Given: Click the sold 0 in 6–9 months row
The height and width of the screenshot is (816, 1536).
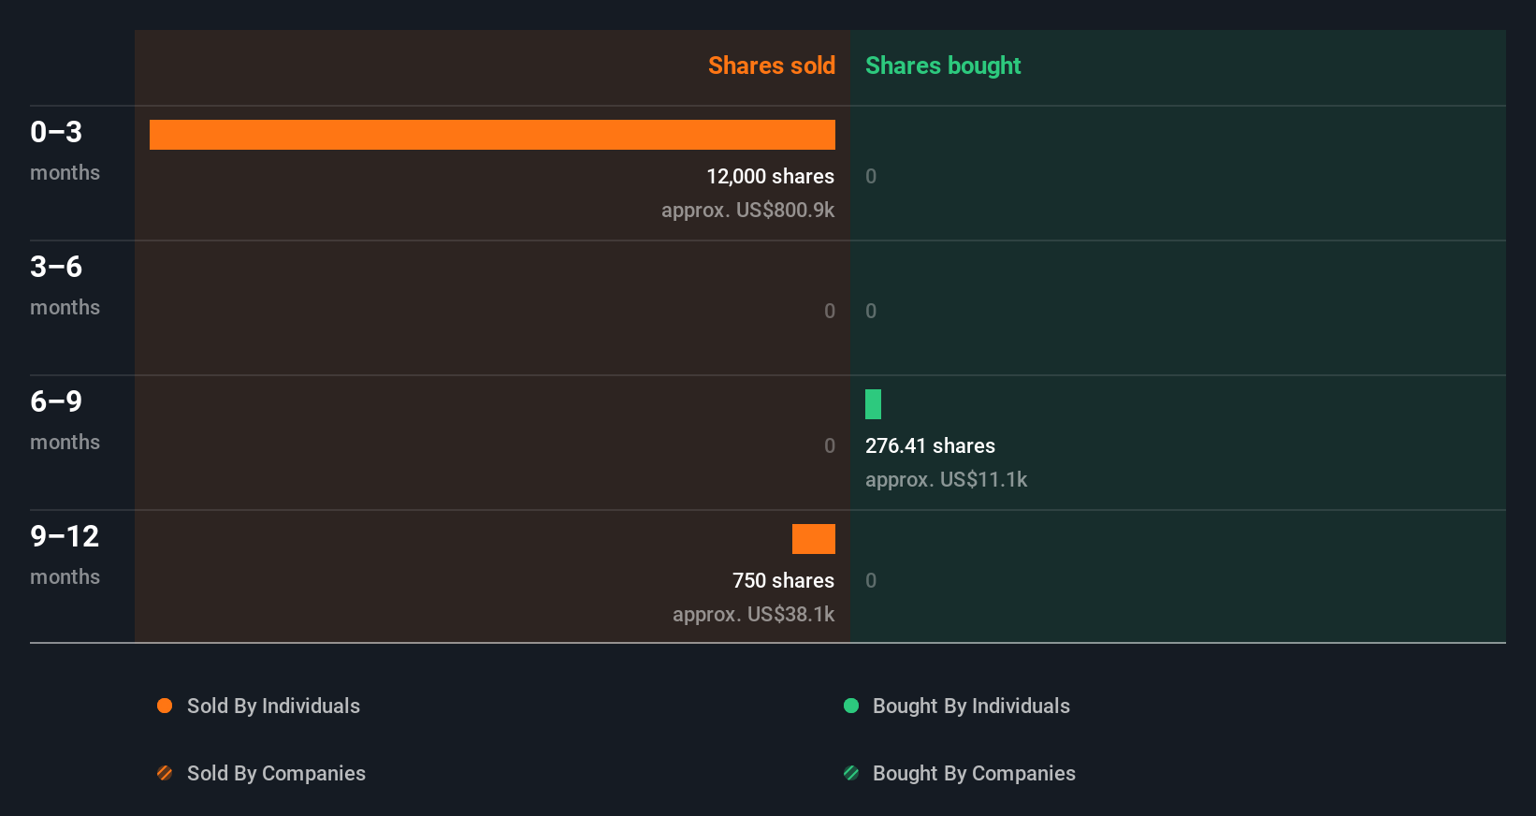Looking at the screenshot, I should [x=830, y=445].
